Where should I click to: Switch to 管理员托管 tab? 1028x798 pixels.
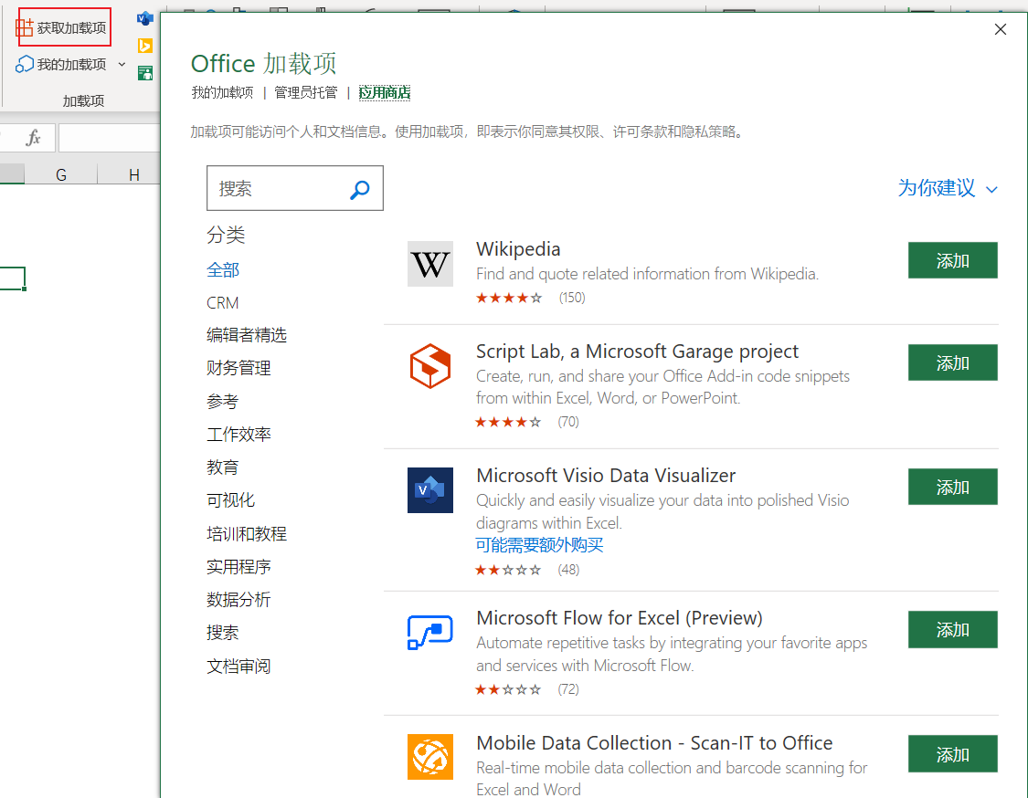pyautogui.click(x=305, y=92)
